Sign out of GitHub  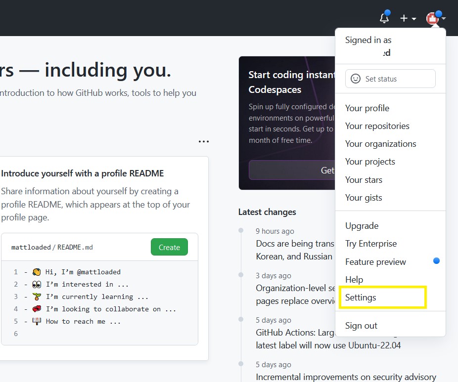(361, 325)
